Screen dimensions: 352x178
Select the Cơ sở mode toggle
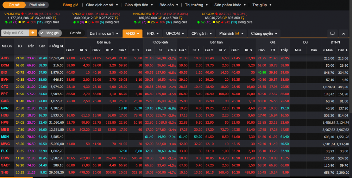[x=14, y=5]
